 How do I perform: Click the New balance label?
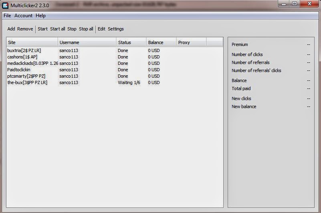(244, 106)
